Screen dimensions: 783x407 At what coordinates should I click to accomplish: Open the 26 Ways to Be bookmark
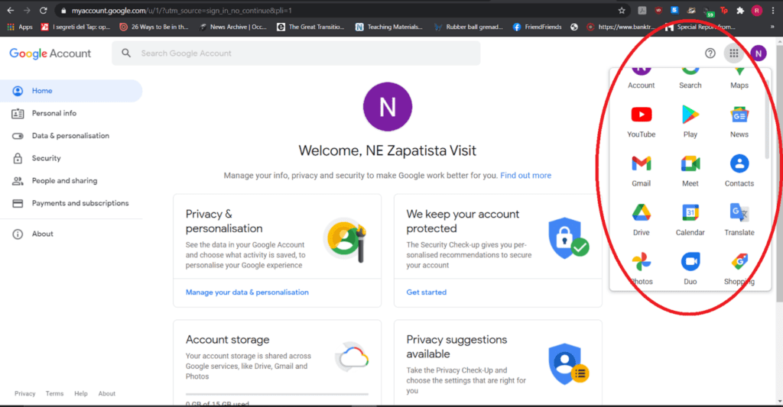click(154, 27)
